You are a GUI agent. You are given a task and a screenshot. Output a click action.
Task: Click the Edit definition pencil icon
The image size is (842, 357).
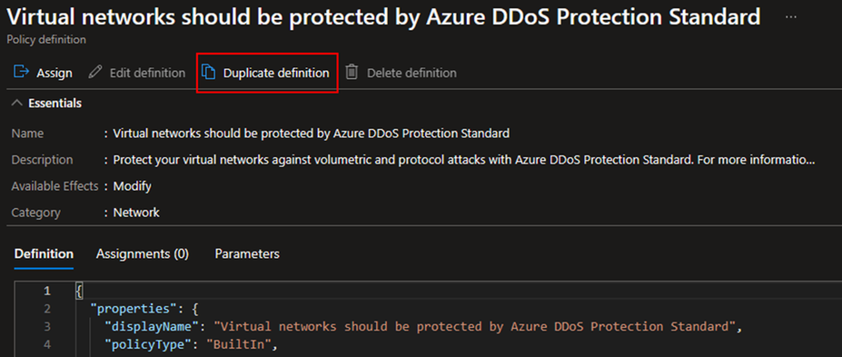(x=95, y=73)
